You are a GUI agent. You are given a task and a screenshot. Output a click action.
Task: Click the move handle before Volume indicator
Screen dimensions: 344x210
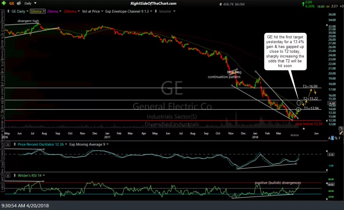tap(156, 11)
